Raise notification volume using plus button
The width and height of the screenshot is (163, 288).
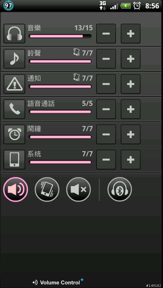(131, 84)
